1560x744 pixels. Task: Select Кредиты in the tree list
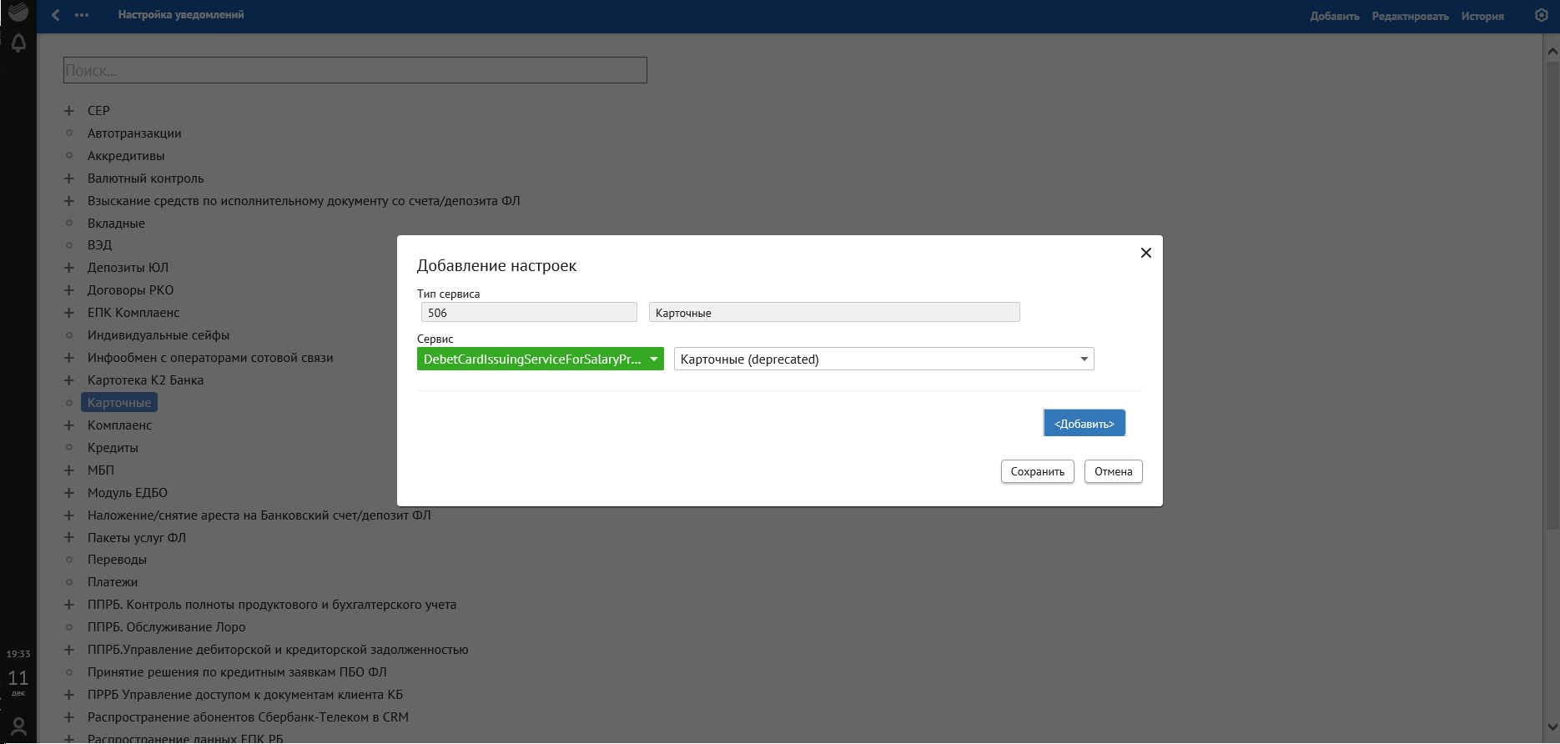coord(113,448)
